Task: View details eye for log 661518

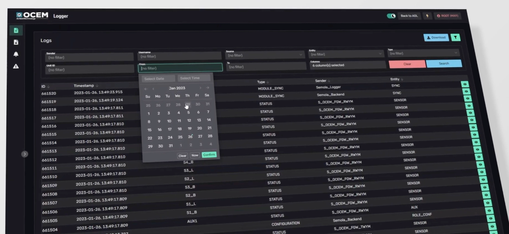Action: coord(468,98)
